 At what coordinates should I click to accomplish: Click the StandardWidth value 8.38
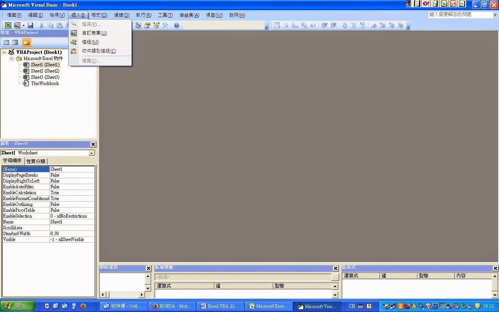click(x=72, y=234)
